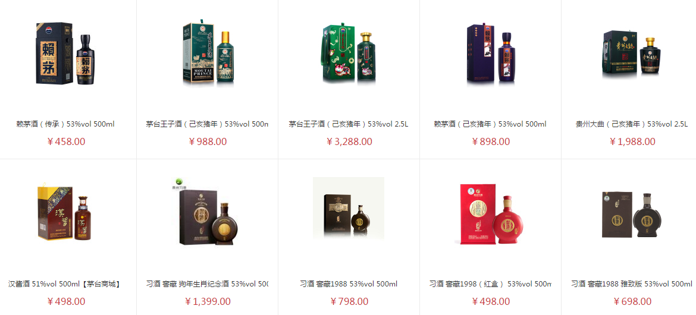Screen dimensions: 696x315
Task: Open the 习酒 窖藏1988 53%vol 500ml link
Action: click(x=349, y=284)
